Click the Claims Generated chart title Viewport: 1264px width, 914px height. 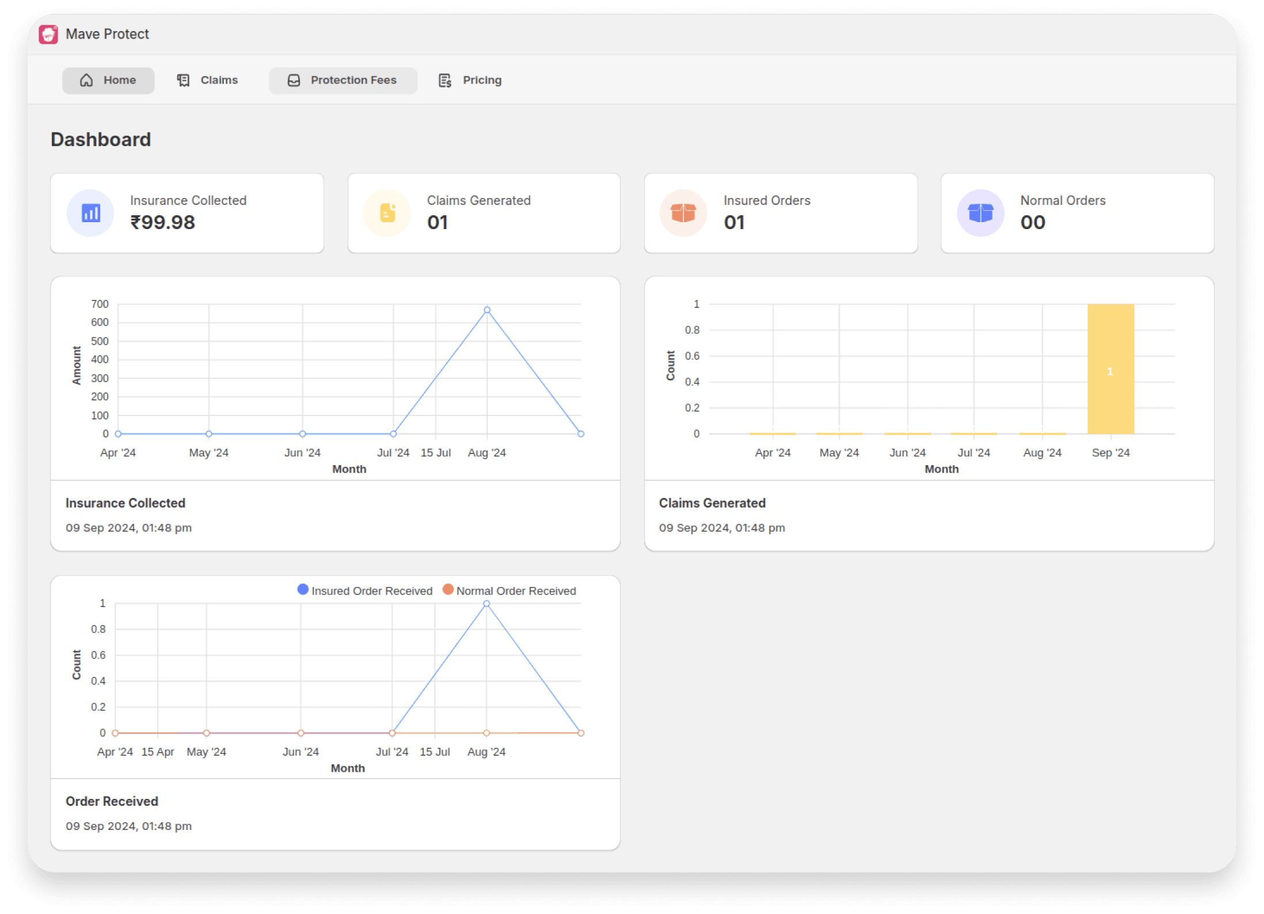point(712,503)
